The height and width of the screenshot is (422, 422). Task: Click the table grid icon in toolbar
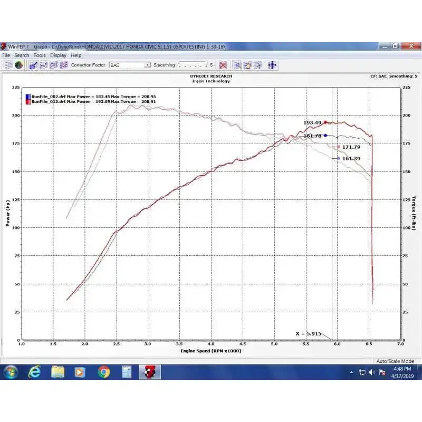tap(8, 65)
